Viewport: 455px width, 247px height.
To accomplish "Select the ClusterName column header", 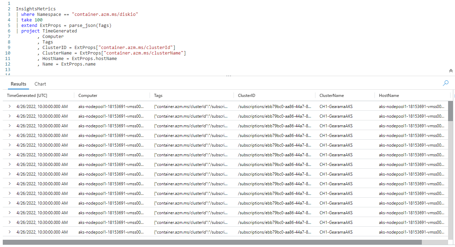I will tap(331, 96).
